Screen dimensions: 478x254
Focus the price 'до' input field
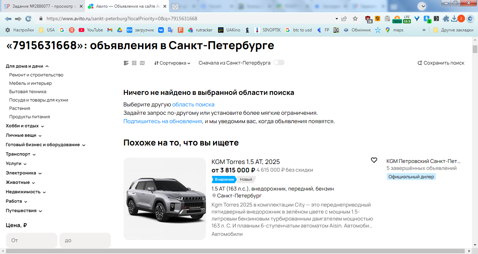coord(85,240)
